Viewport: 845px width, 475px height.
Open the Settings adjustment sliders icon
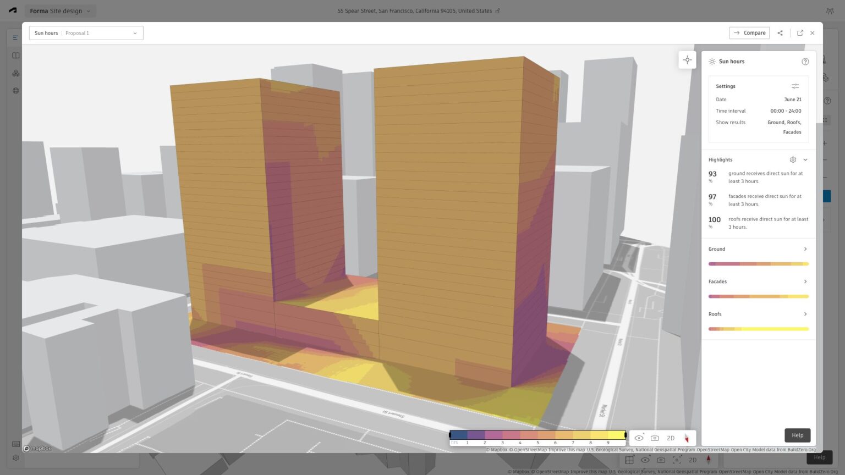[x=795, y=86]
